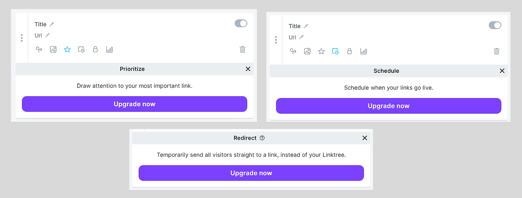Click Upgrade now under the Schedule message
The height and width of the screenshot is (198, 522).
pos(389,106)
